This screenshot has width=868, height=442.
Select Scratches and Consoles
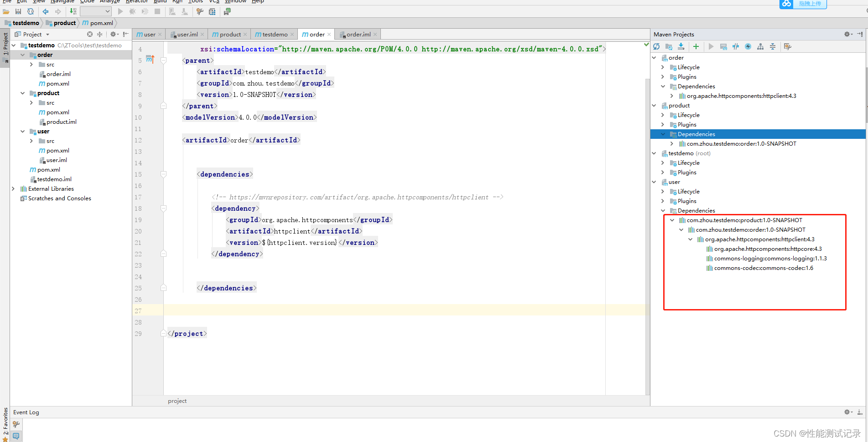click(59, 198)
